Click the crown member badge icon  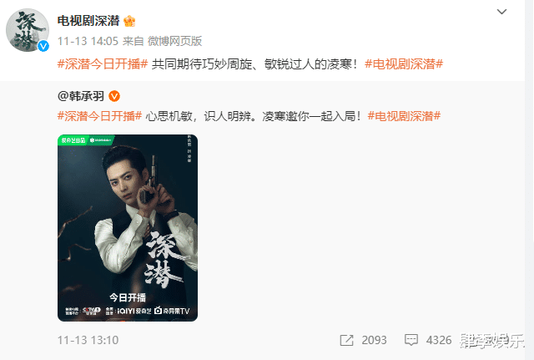129,21
